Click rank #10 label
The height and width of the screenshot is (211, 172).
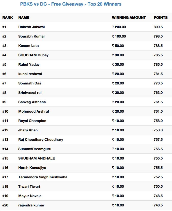coord(5,111)
